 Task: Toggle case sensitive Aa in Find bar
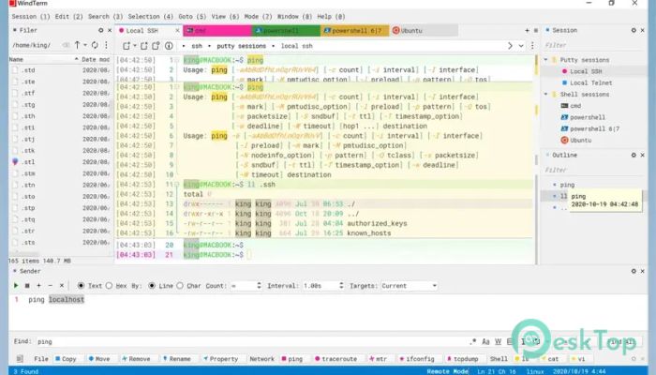485,341
